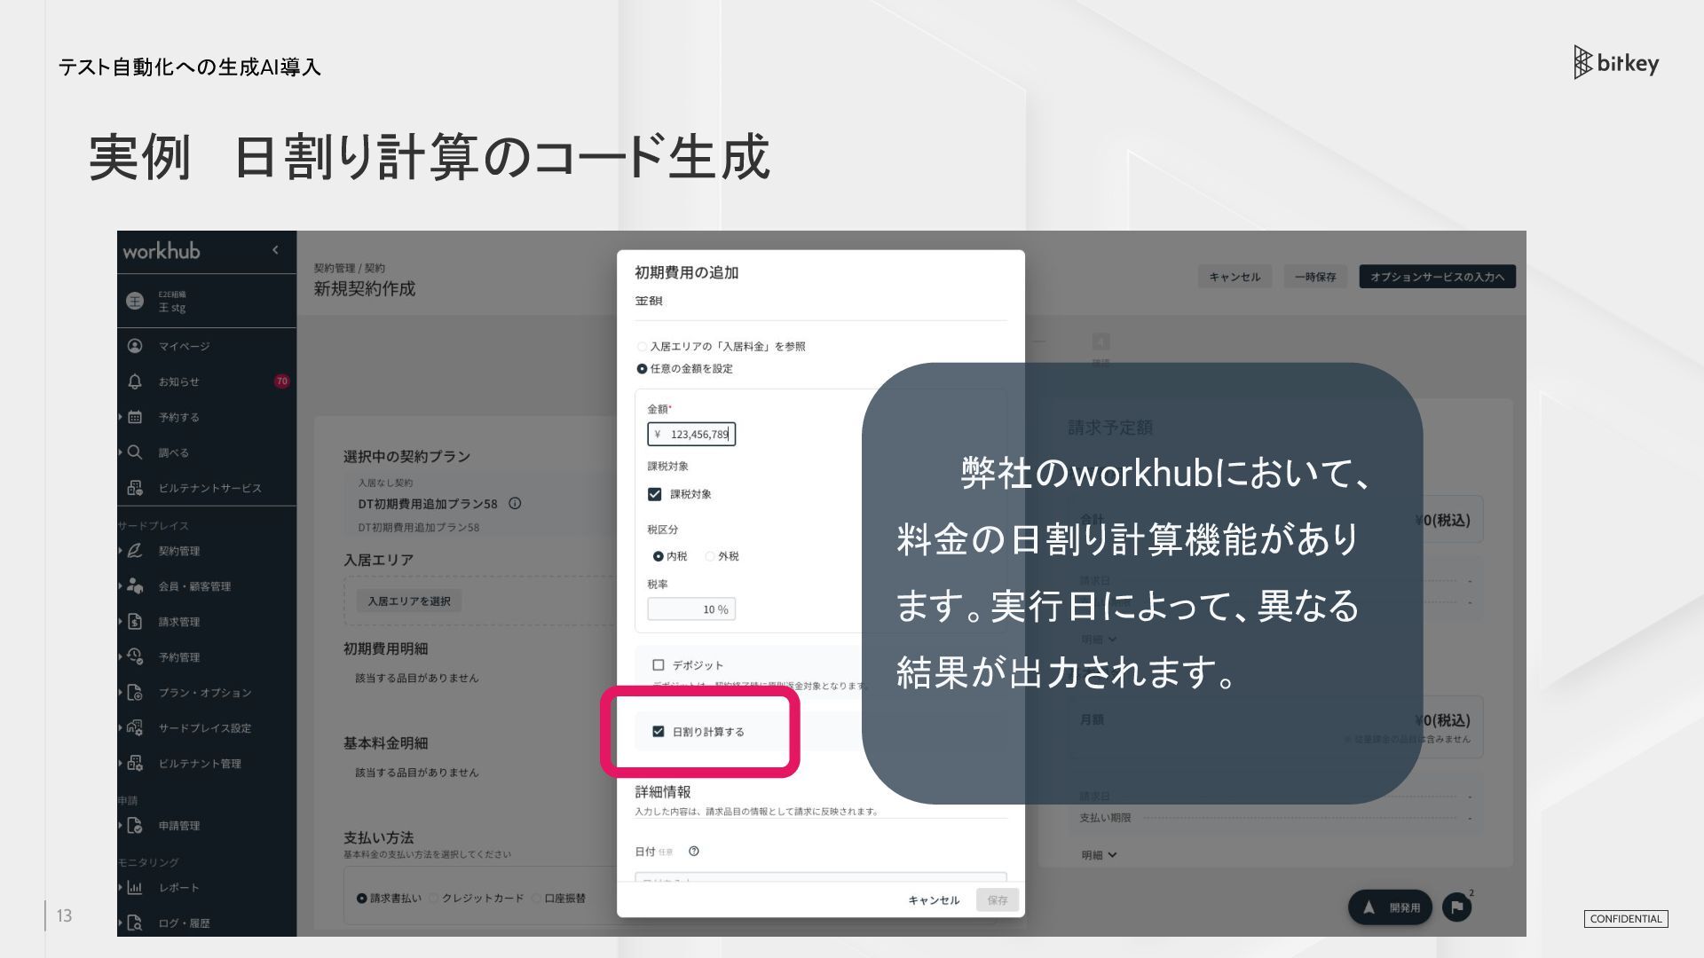Click the help icon next to 日付
The width and height of the screenshot is (1704, 958).
coord(694,852)
